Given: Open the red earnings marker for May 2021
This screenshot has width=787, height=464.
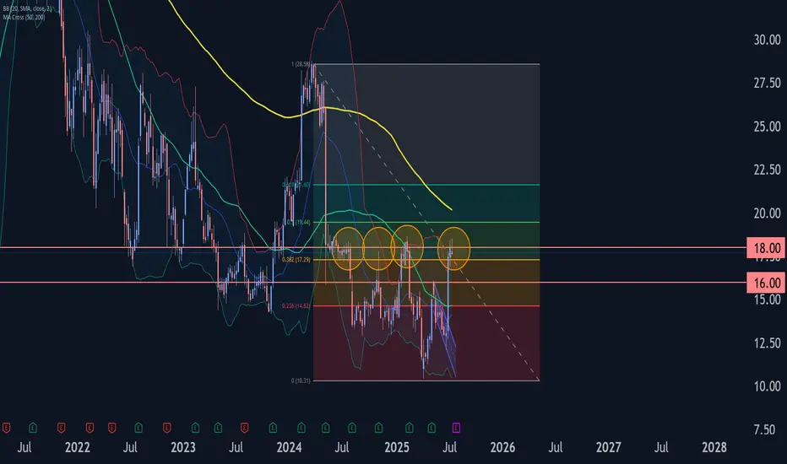Looking at the screenshot, I should (6, 428).
